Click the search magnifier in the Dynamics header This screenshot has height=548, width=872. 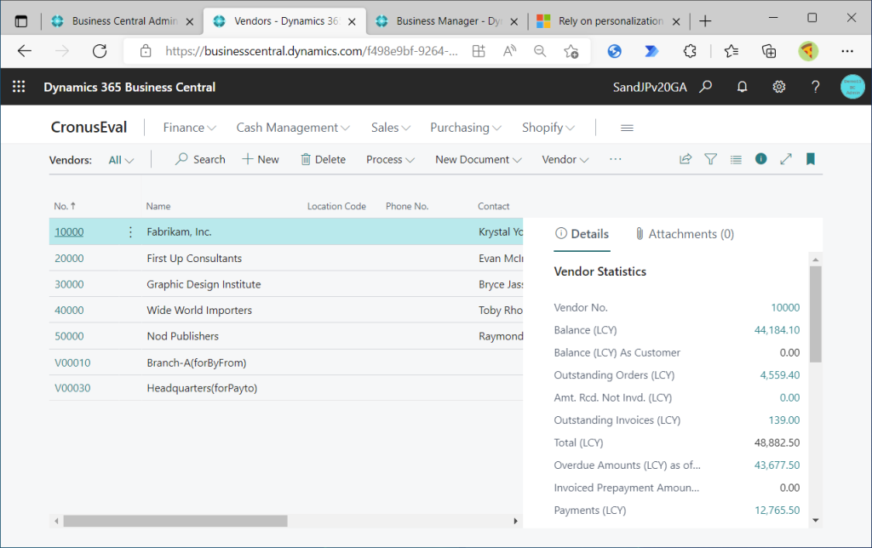click(706, 87)
